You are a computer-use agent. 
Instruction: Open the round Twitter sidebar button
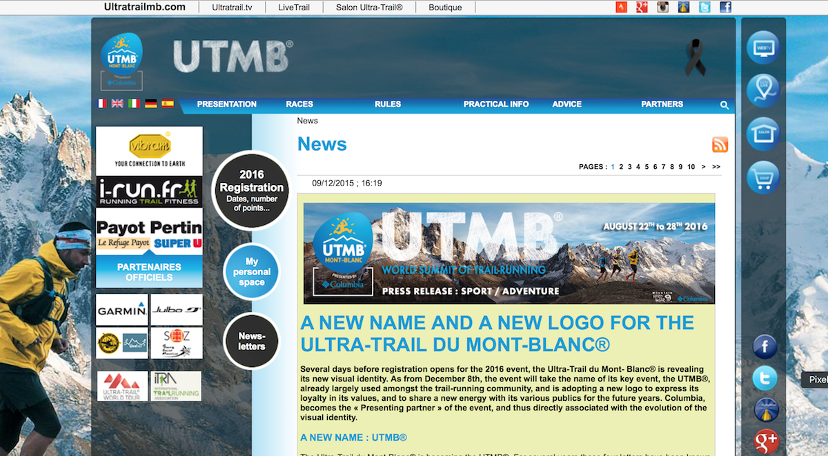coord(765,378)
